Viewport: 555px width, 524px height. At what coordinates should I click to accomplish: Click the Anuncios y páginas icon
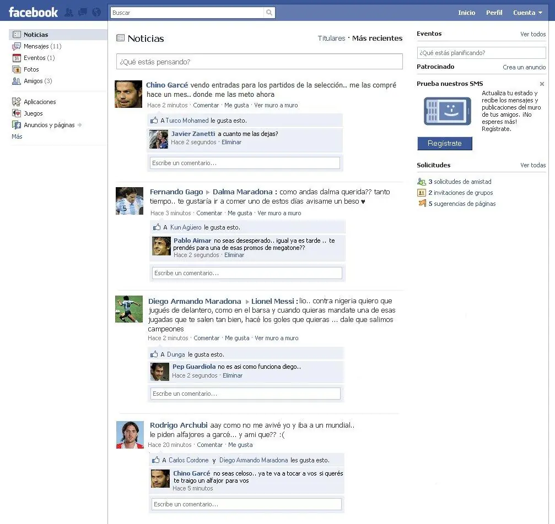pyautogui.click(x=17, y=125)
